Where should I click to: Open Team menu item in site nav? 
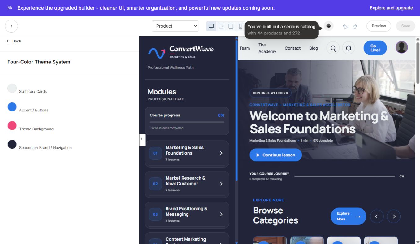click(245, 48)
